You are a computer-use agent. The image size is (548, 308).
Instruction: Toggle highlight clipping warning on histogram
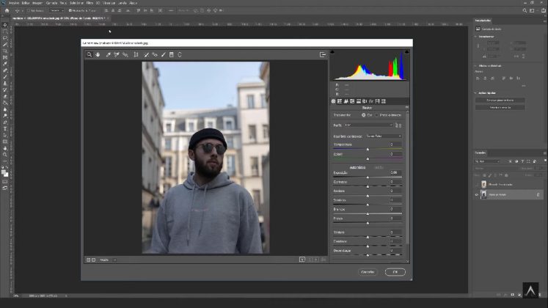click(407, 52)
